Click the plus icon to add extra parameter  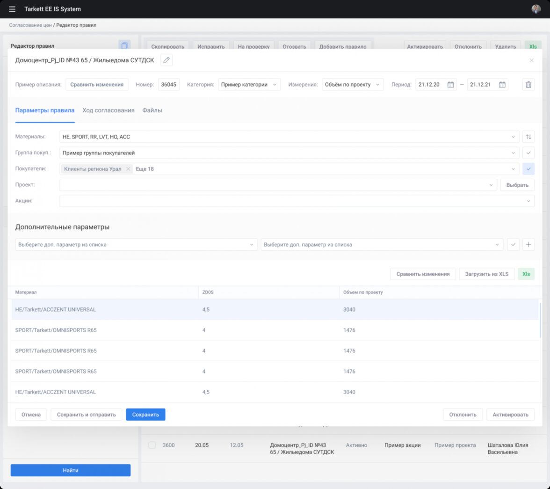click(528, 245)
